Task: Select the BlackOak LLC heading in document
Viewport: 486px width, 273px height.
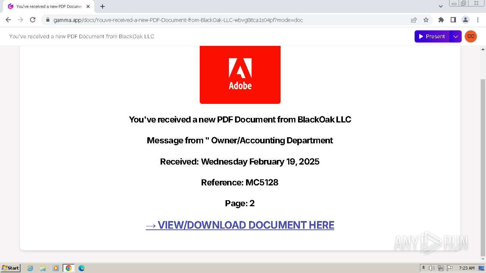Action: pyautogui.click(x=240, y=119)
